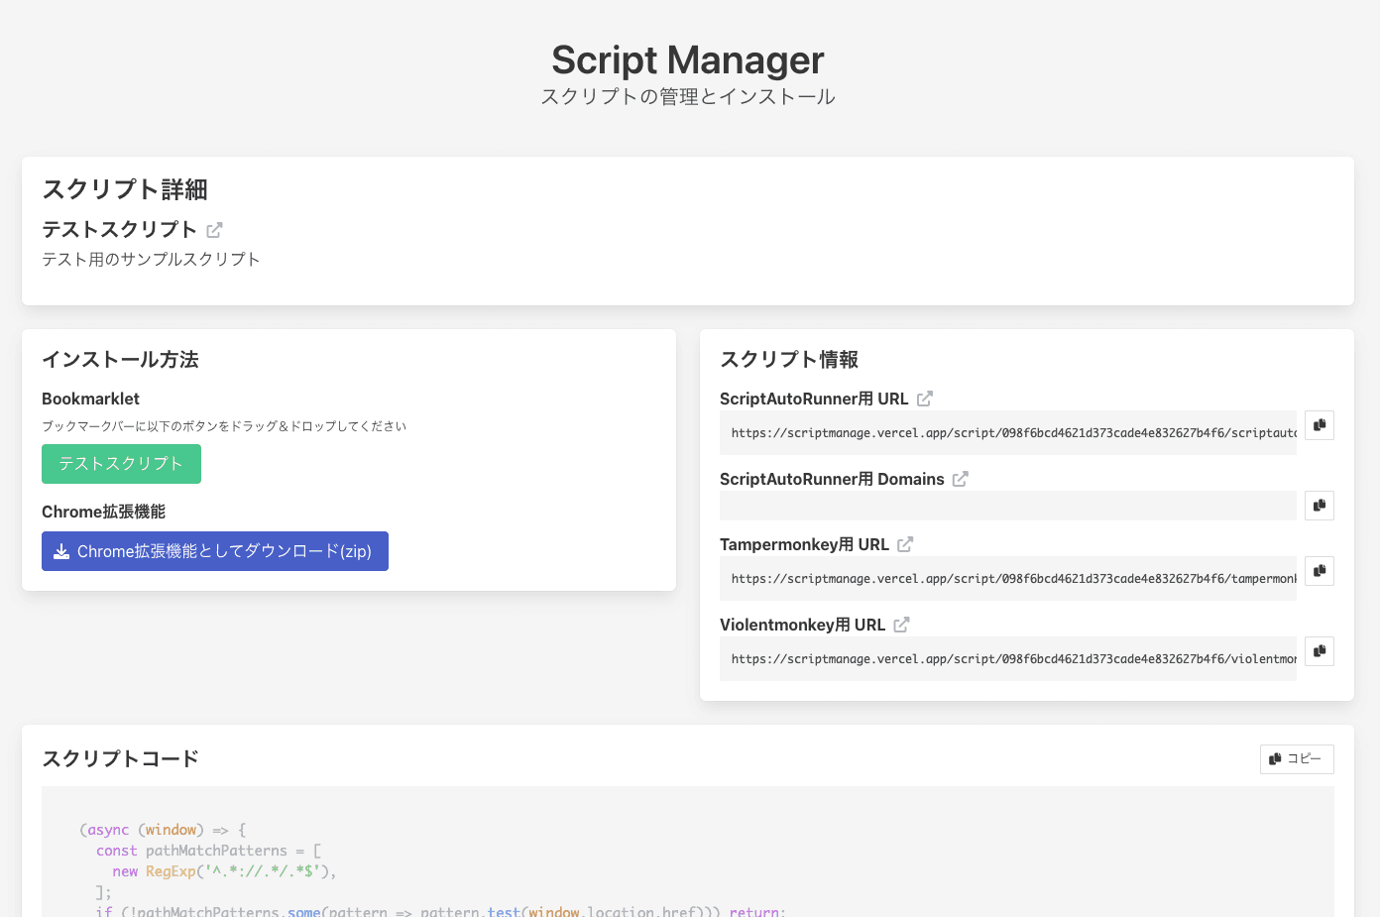
Task: Copy the Tampermonkey用 URL value
Action: (x=1320, y=571)
